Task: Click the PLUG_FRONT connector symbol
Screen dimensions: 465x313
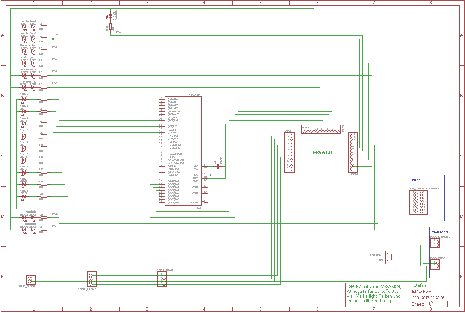Action: pos(31,280)
